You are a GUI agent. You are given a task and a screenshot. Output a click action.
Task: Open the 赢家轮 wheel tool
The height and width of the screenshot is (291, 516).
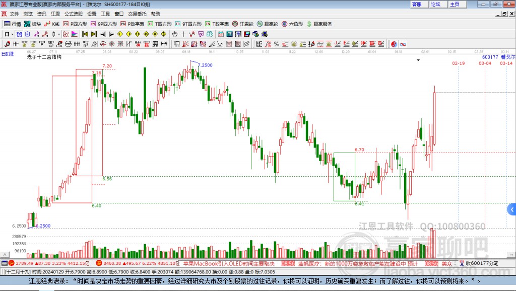click(268, 24)
